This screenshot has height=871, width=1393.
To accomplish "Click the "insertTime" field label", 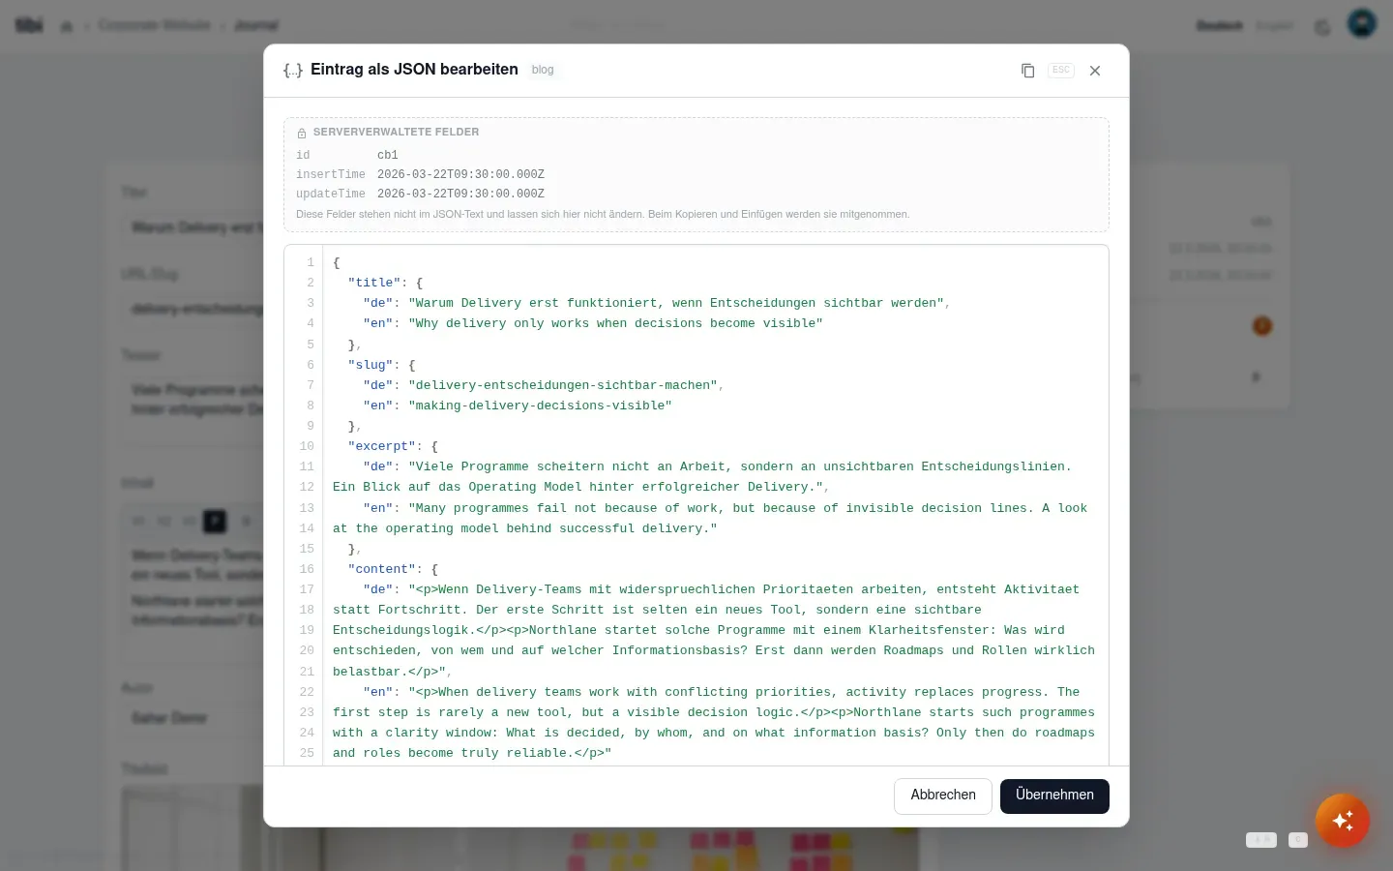I will (331, 174).
